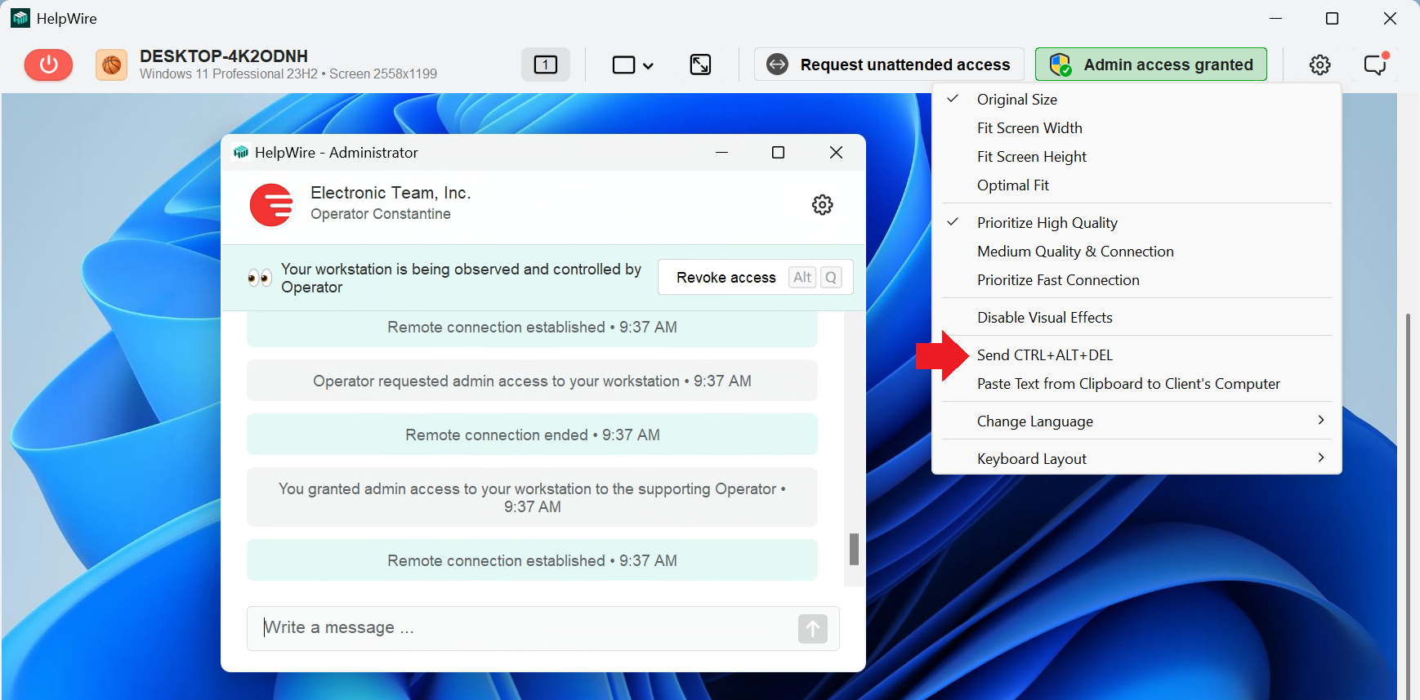Click the send message arrow button

tap(812, 628)
